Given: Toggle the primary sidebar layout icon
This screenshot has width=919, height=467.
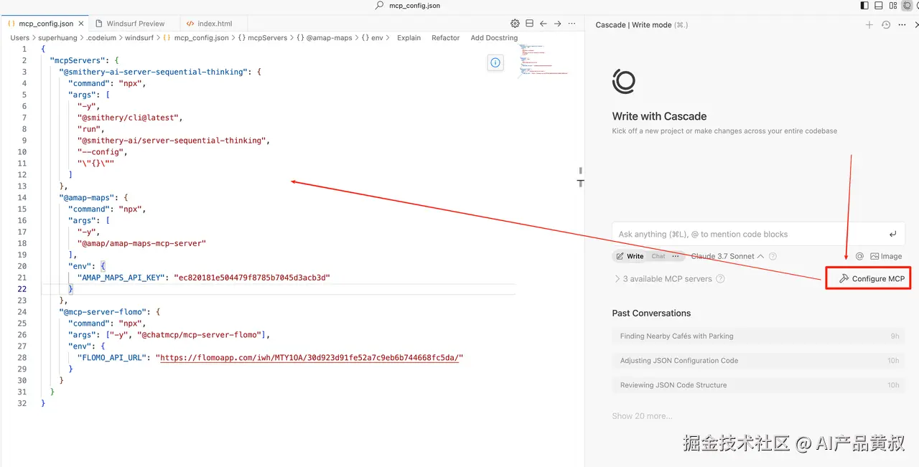Looking at the screenshot, I should (864, 6).
